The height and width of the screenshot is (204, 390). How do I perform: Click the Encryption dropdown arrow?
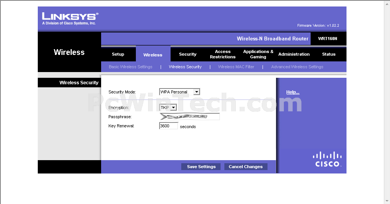[174, 108]
